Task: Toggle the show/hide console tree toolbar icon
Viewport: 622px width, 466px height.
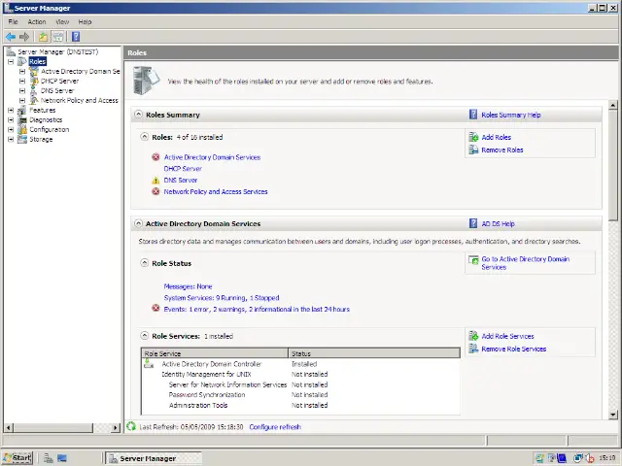Action: tap(58, 37)
